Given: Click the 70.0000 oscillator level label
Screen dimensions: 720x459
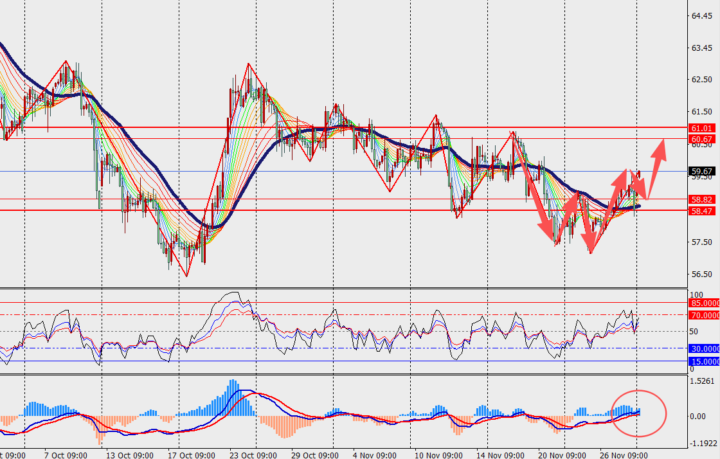Looking at the screenshot, I should coord(704,315).
